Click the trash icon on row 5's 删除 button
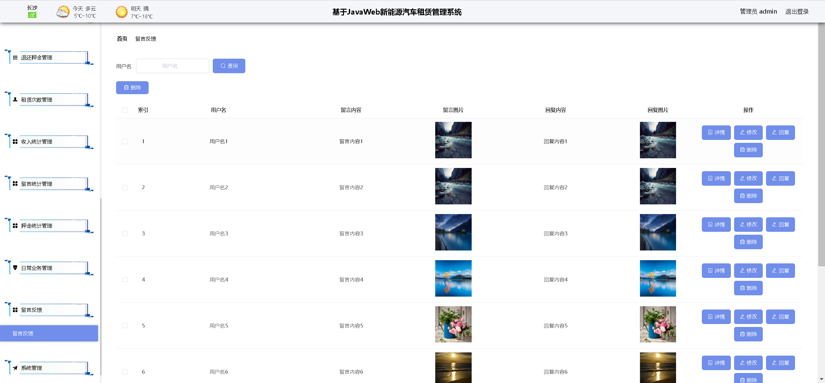The width and height of the screenshot is (825, 383). pos(742,334)
